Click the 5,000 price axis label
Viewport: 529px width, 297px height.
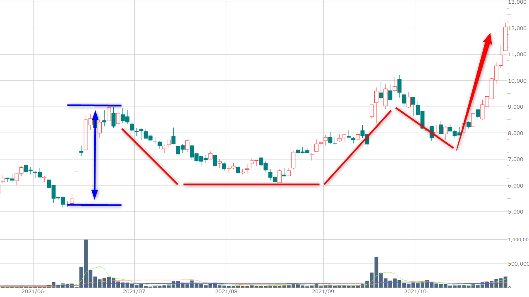point(517,212)
